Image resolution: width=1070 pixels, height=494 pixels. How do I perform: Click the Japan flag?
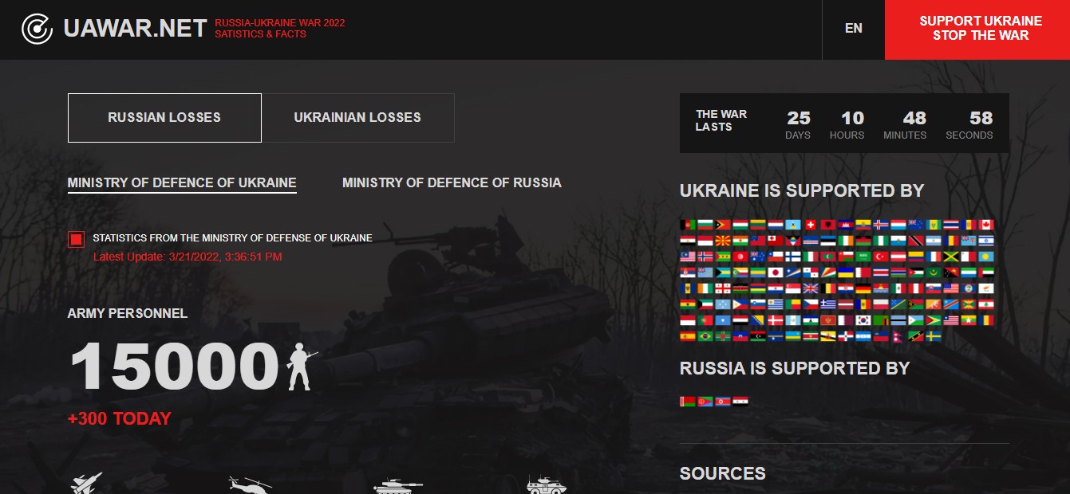(x=776, y=272)
